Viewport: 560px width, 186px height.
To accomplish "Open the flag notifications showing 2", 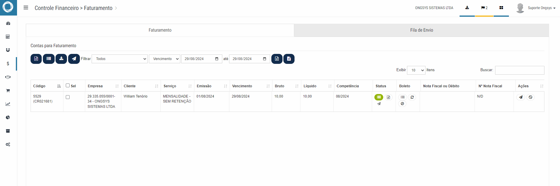I will (x=484, y=8).
